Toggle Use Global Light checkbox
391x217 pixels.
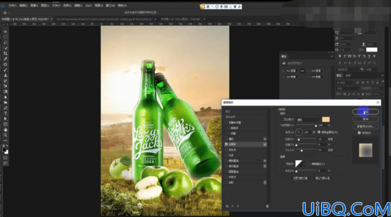tap(319, 132)
